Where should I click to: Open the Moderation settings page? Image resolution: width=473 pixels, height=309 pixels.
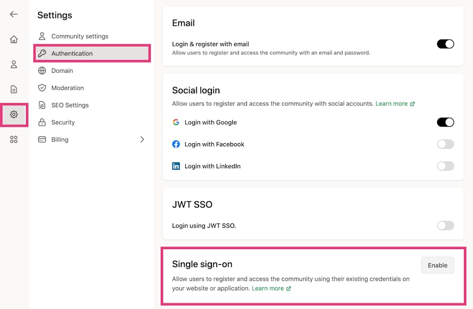pos(68,88)
